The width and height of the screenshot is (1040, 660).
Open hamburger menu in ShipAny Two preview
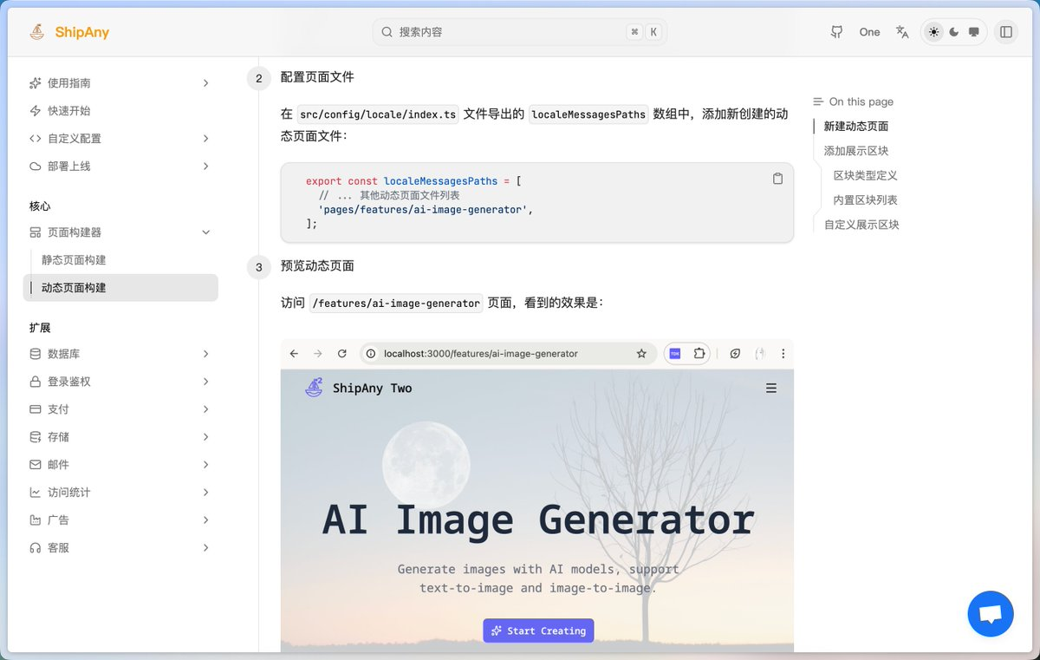(x=770, y=389)
